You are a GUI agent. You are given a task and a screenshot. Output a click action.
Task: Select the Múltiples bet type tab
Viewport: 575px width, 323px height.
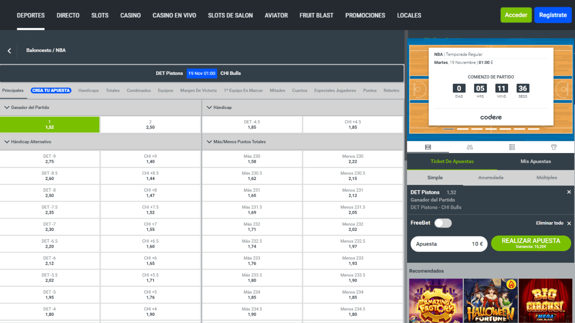pos(547,177)
